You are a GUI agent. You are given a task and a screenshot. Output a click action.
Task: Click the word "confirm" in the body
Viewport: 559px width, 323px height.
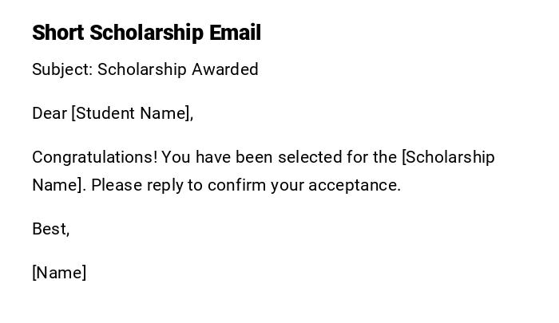pyautogui.click(x=236, y=185)
